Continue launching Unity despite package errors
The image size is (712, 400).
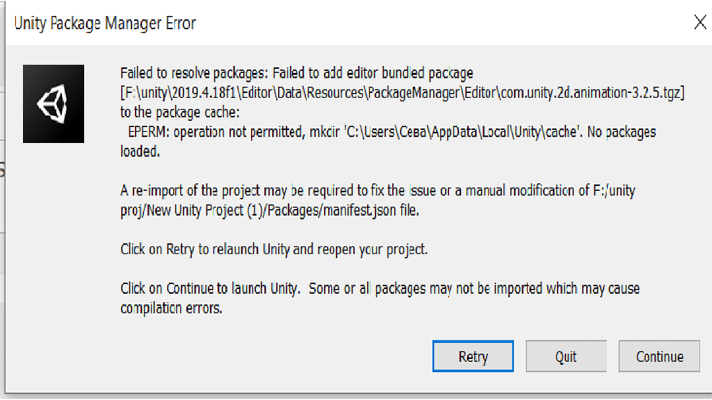659,356
